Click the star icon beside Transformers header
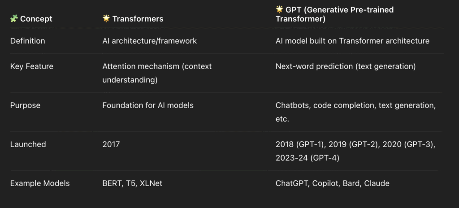The image size is (459, 208). click(106, 18)
